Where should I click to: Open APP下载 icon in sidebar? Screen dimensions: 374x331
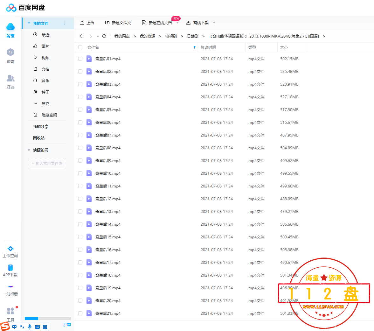(x=10, y=268)
